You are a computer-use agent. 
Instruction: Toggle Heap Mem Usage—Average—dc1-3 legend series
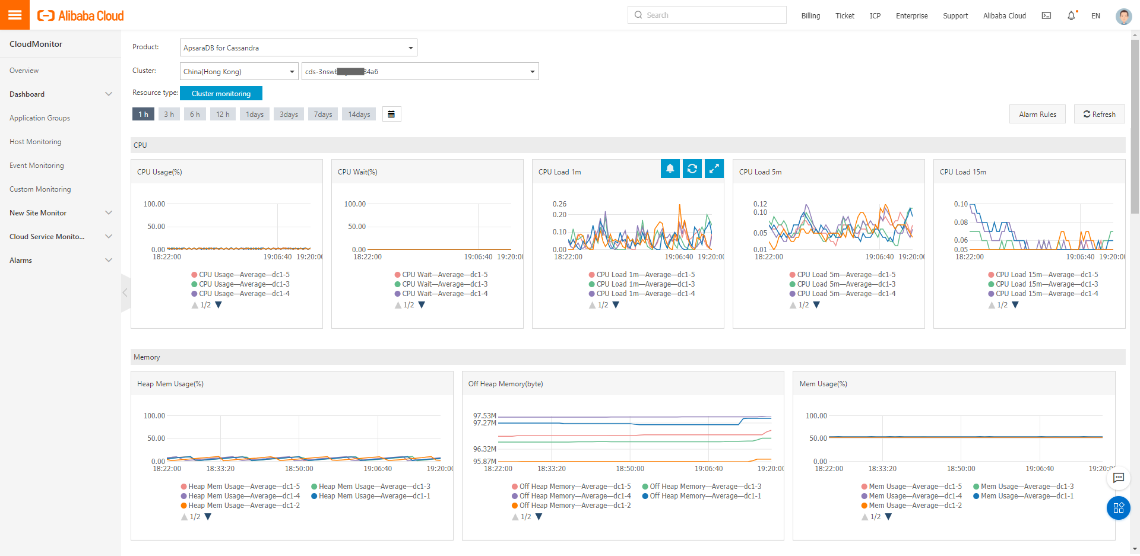pyautogui.click(x=371, y=487)
